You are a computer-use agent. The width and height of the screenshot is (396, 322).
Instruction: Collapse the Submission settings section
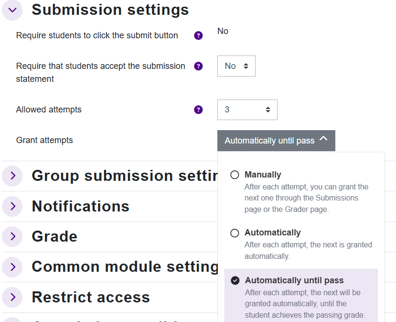[12, 10]
